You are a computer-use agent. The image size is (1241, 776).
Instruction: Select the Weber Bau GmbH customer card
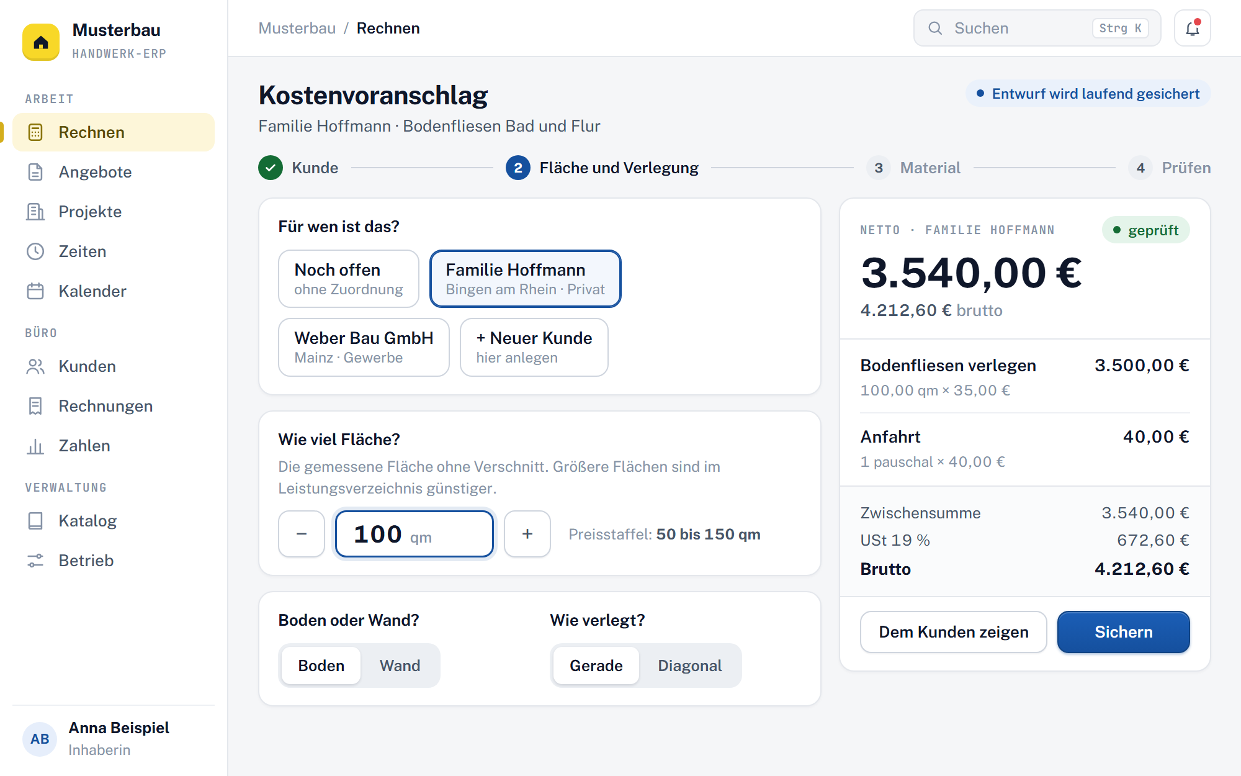tap(364, 347)
